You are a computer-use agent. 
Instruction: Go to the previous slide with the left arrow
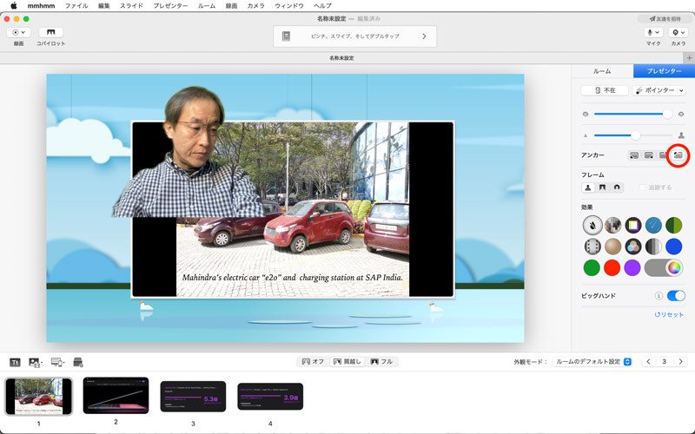tap(648, 361)
